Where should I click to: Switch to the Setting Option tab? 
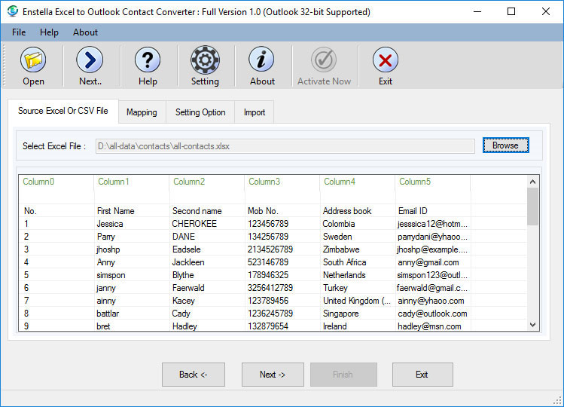tap(200, 112)
